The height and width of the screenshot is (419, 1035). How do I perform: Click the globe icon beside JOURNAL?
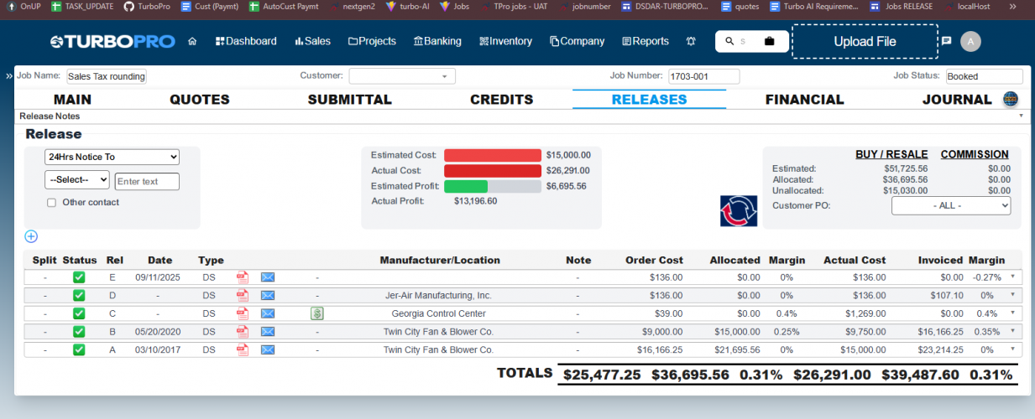[1011, 99]
